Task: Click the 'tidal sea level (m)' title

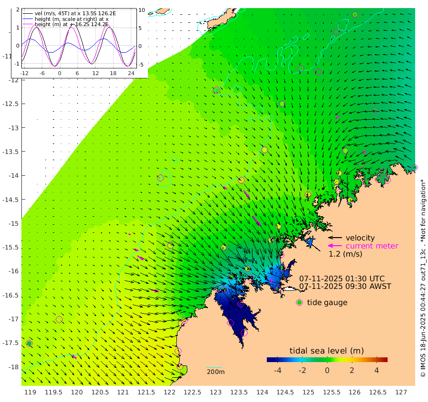Action: [x=327, y=351]
